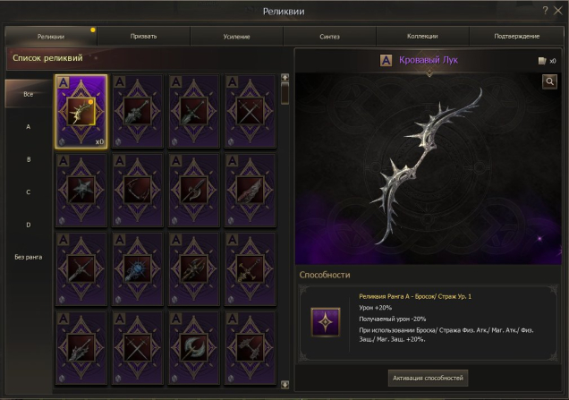Viewport: 569px width, 400px height.
Task: Select the golden cross staff relic card
Action: tap(250, 268)
